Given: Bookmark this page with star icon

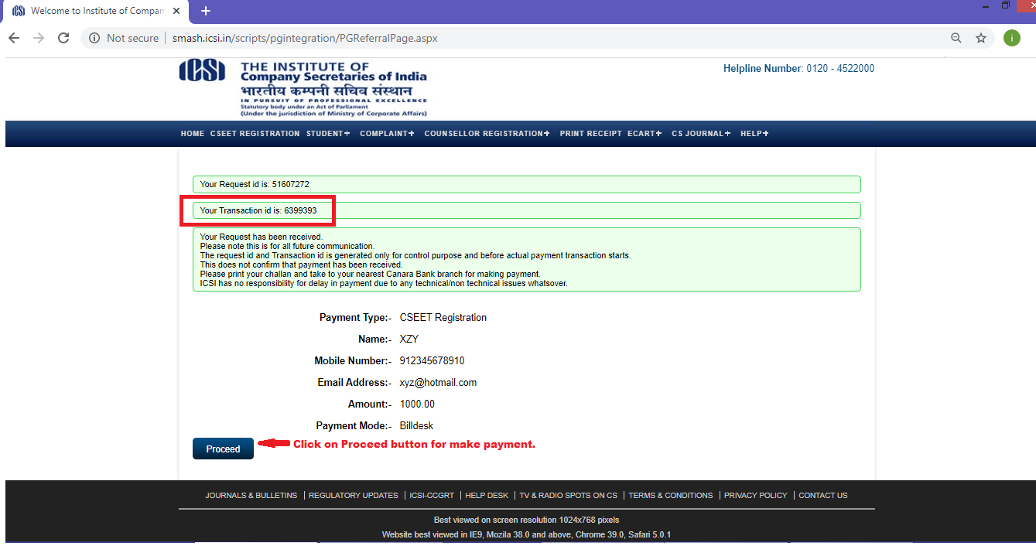Looking at the screenshot, I should pyautogui.click(x=981, y=38).
